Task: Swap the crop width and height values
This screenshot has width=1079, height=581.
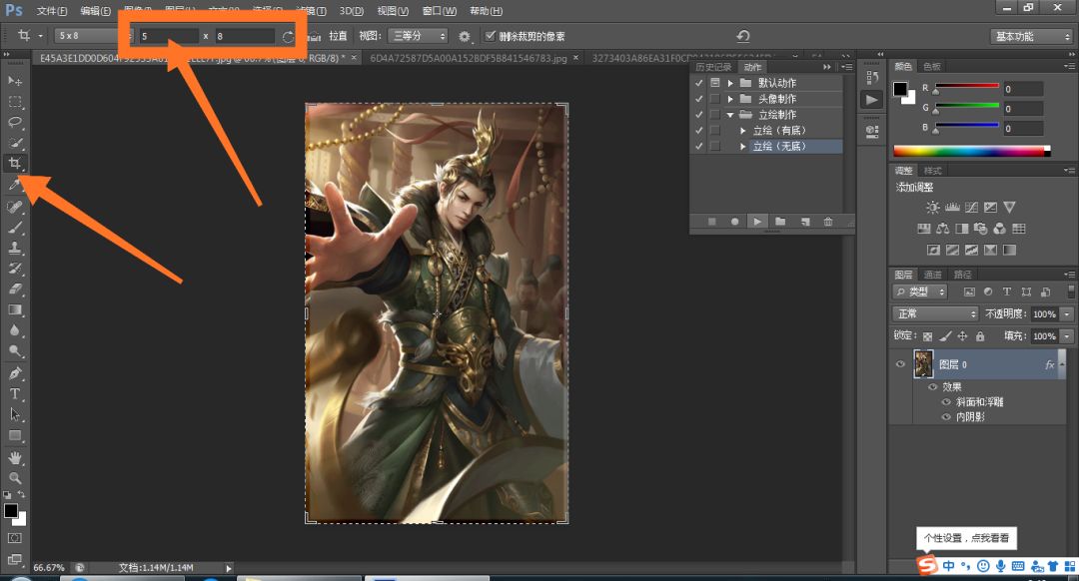Action: 289,36
